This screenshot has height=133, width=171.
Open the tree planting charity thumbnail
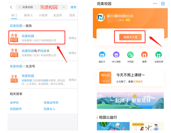(x=147, y=126)
